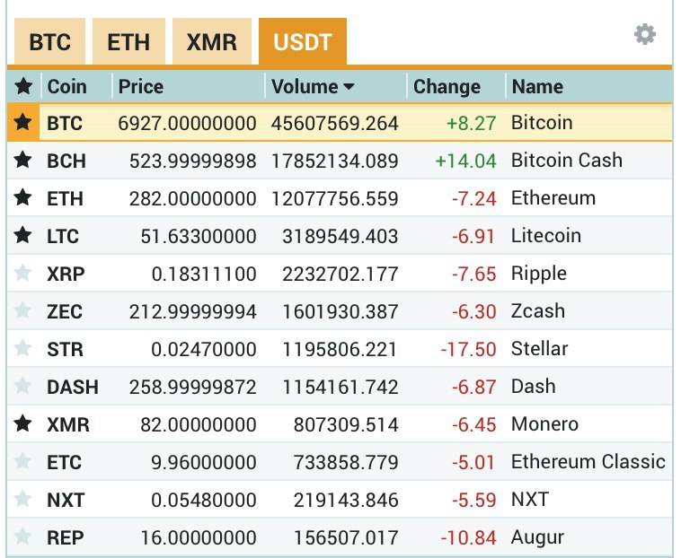Switch to the BTC market tab

(49, 41)
